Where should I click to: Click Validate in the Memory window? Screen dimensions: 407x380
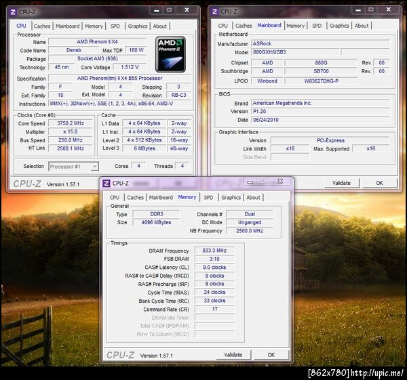pos(233,355)
